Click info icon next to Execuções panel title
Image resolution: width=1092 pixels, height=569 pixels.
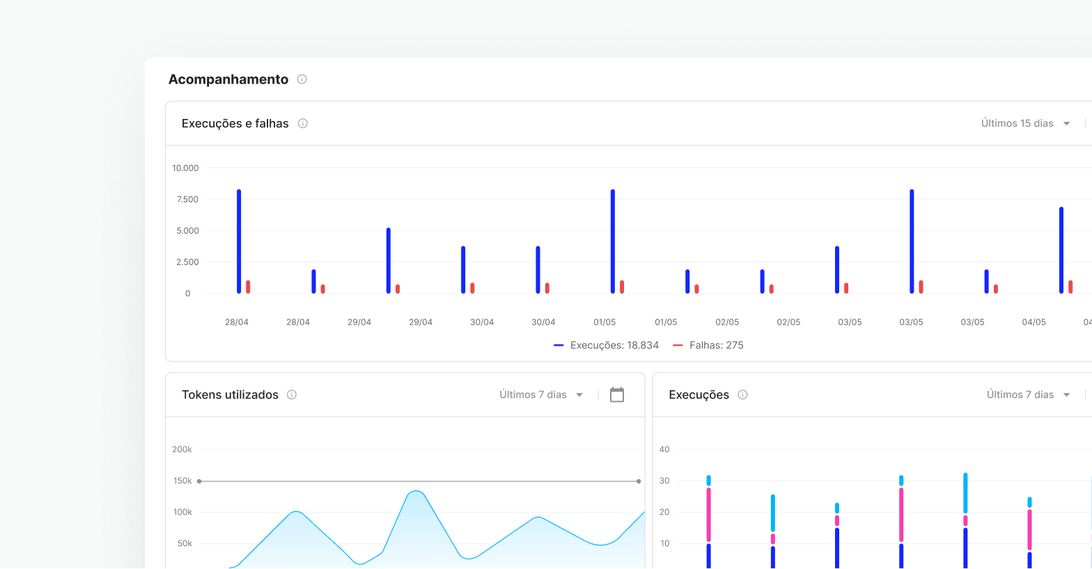742,394
